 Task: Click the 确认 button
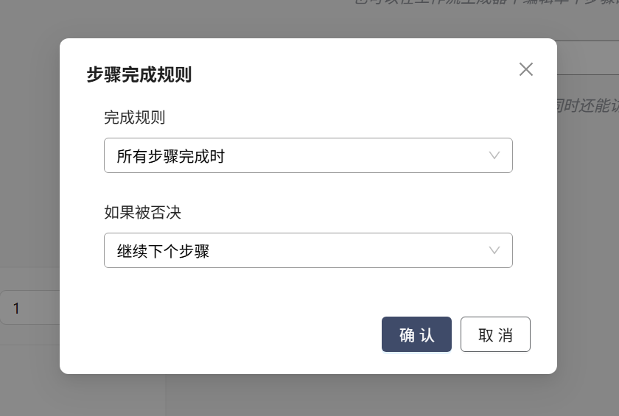click(x=416, y=335)
